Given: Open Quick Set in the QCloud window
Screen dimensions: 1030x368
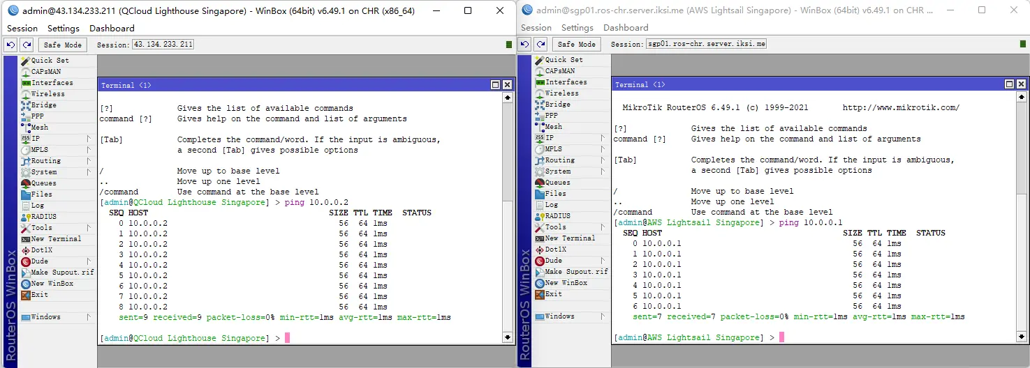Looking at the screenshot, I should (49, 61).
